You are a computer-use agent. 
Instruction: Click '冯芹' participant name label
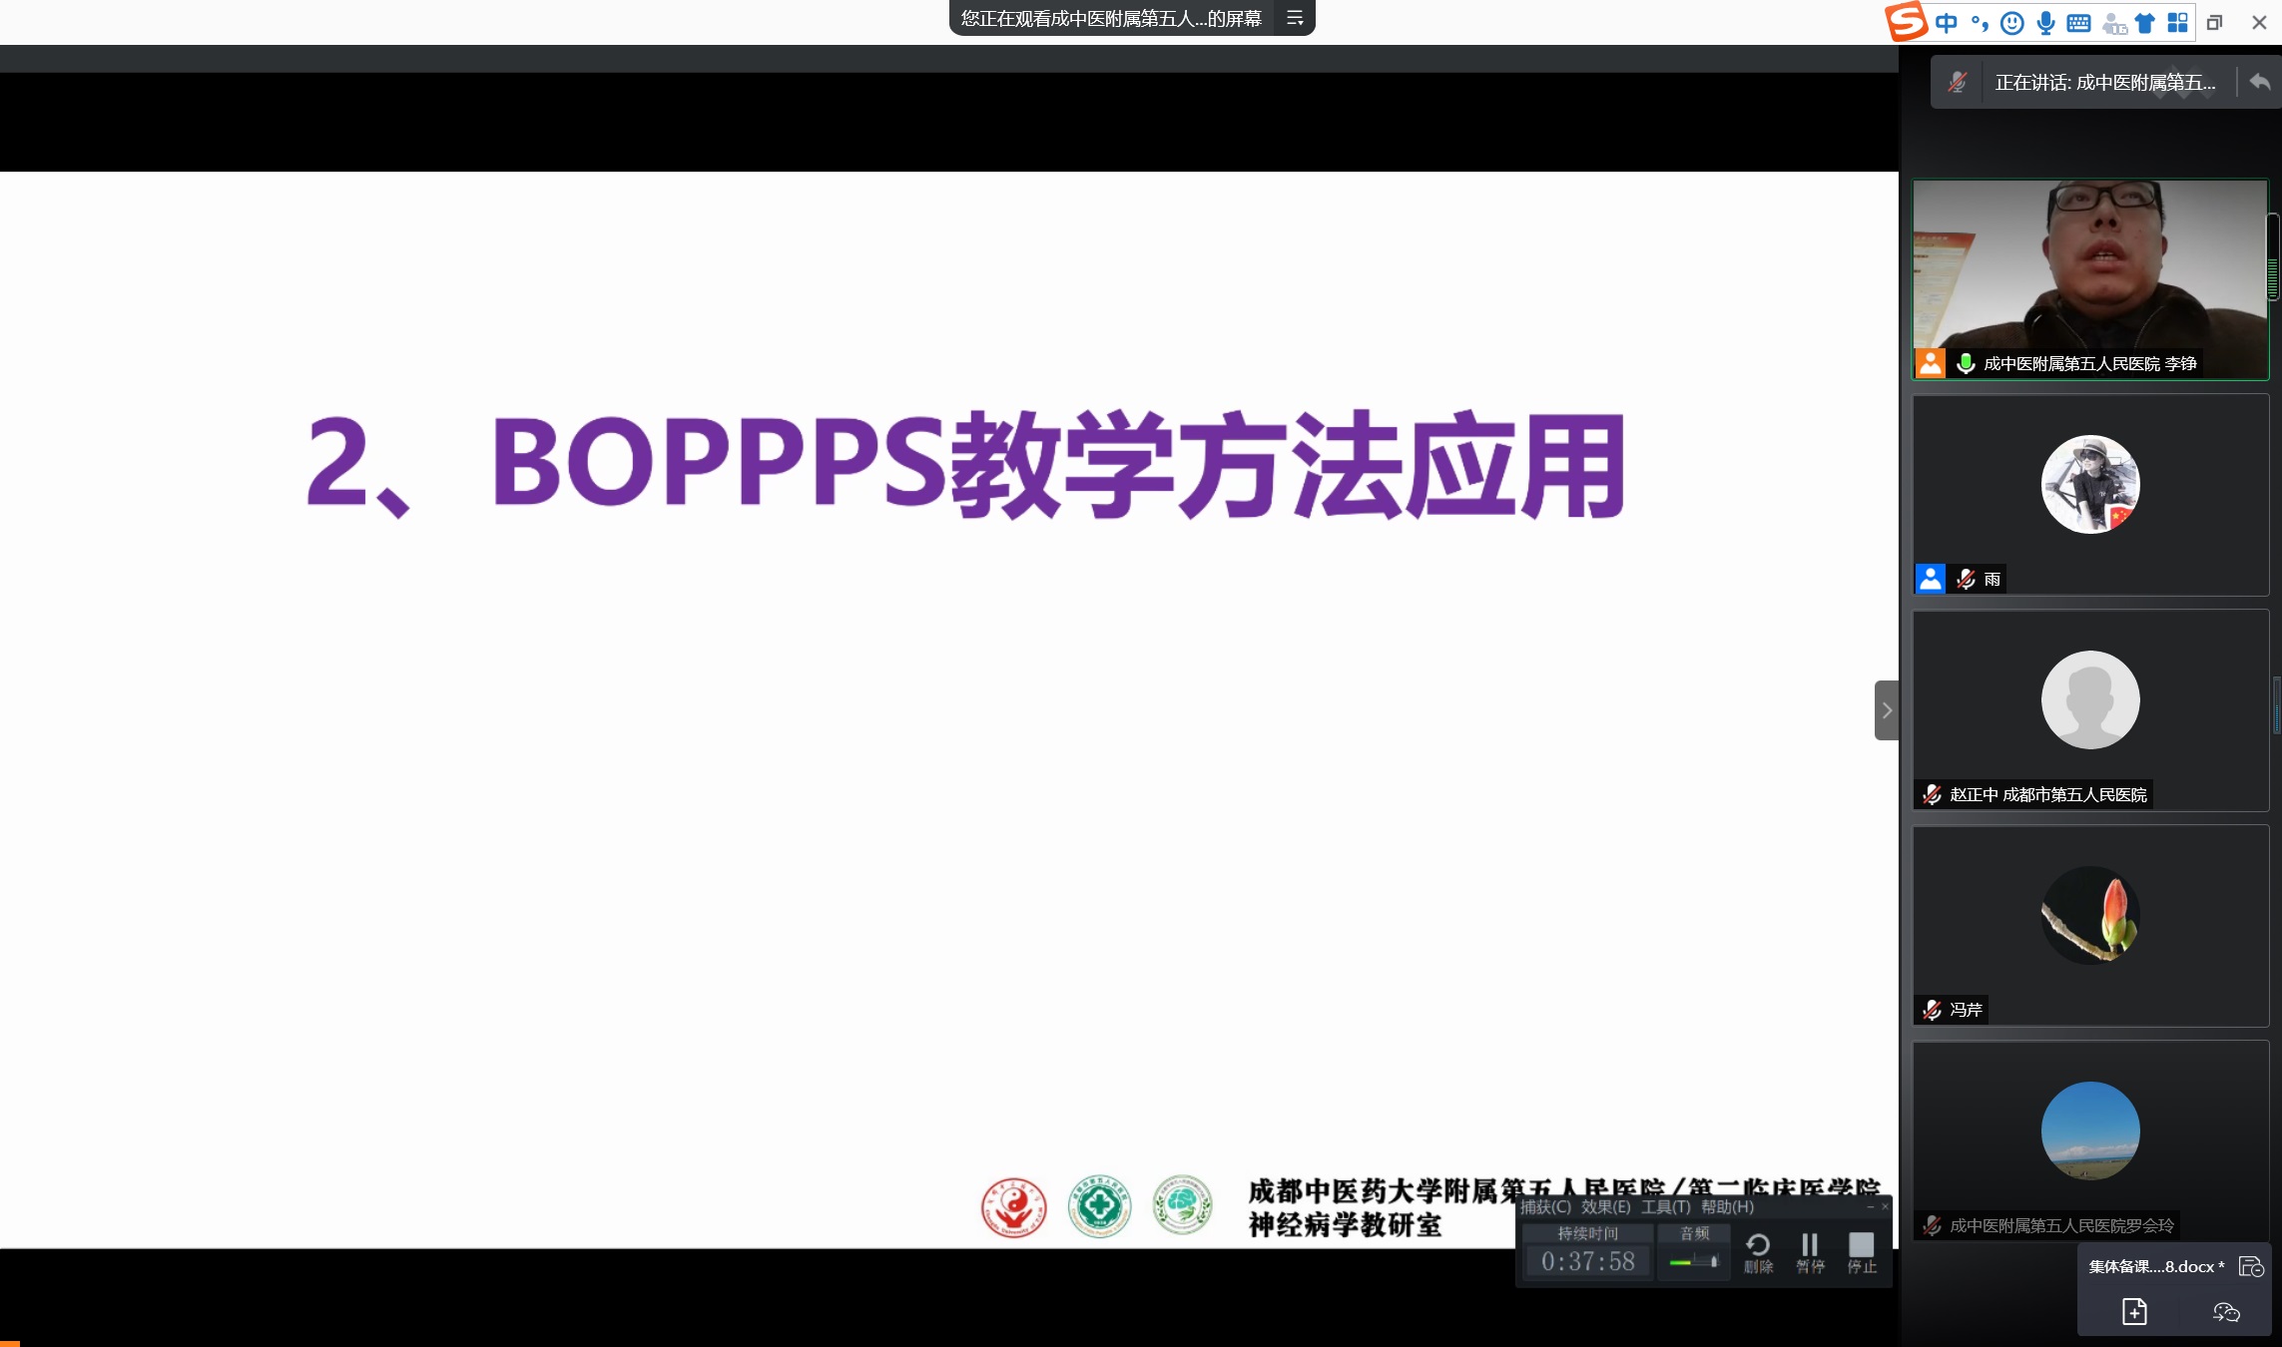1966,1010
